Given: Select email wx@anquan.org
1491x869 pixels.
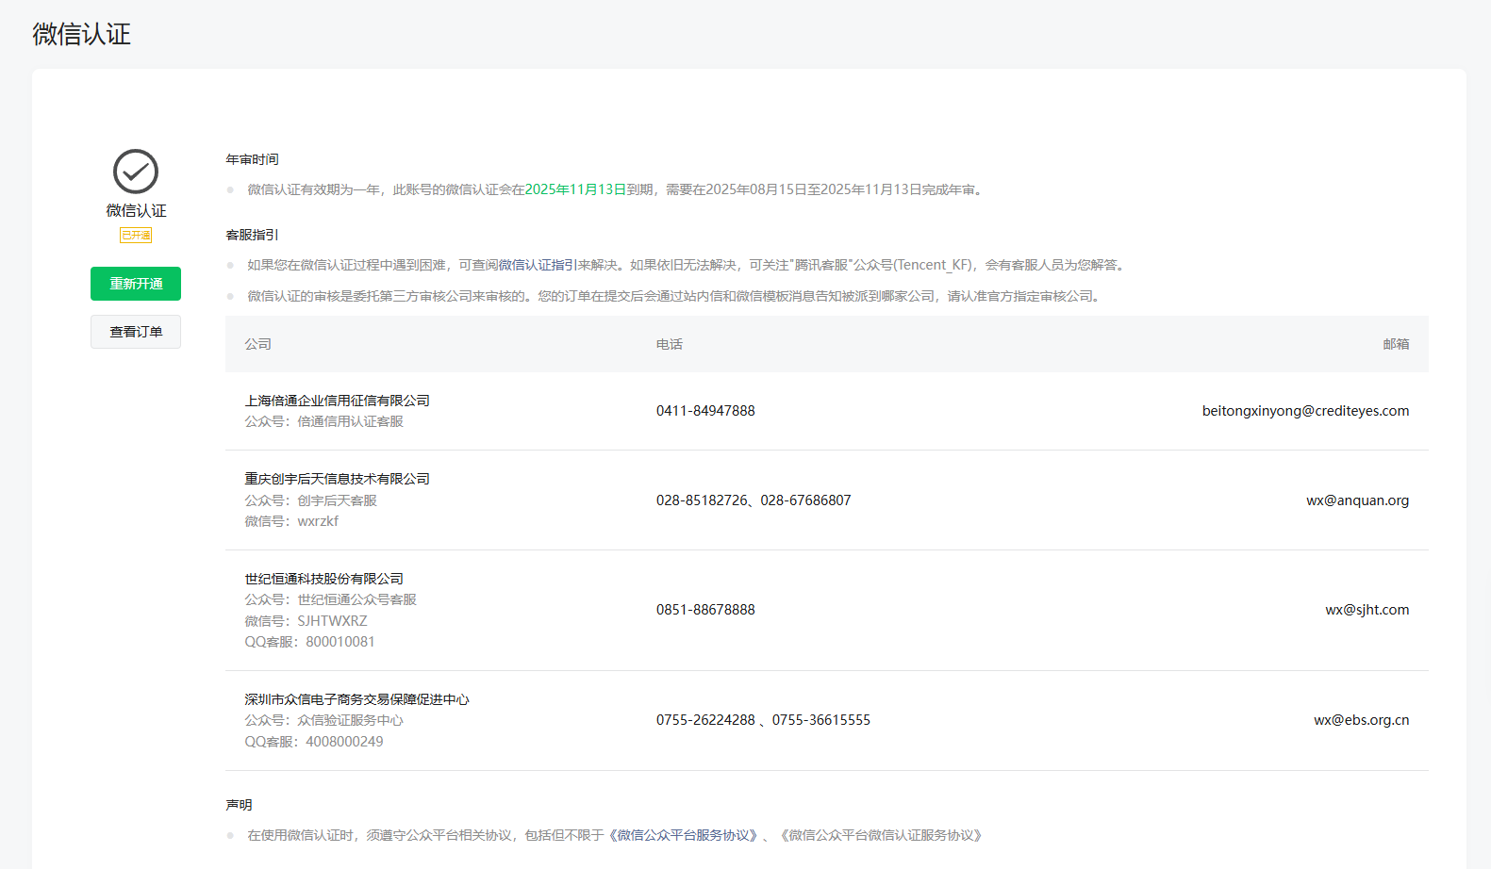Looking at the screenshot, I should click(x=1358, y=500).
